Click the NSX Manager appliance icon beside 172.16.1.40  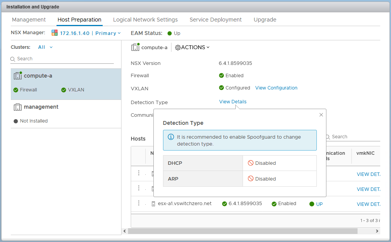[x=54, y=33]
